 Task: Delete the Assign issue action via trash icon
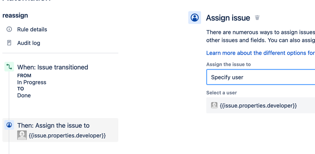pos(257,18)
